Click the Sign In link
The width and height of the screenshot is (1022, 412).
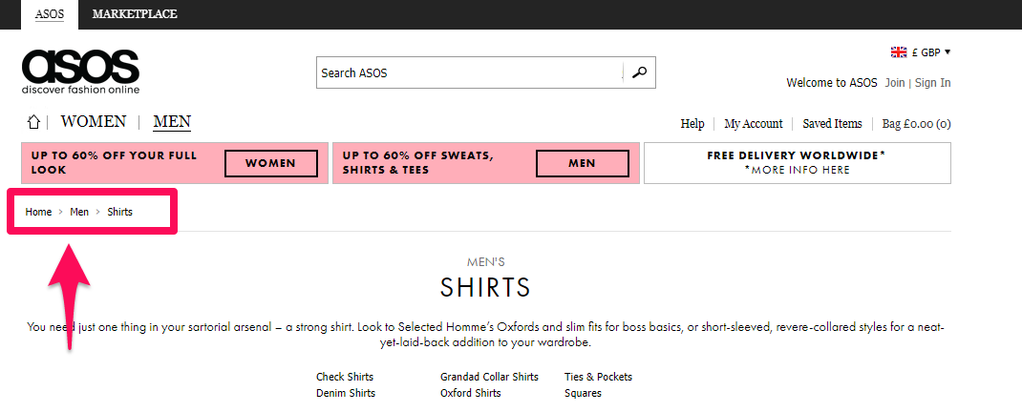click(933, 83)
